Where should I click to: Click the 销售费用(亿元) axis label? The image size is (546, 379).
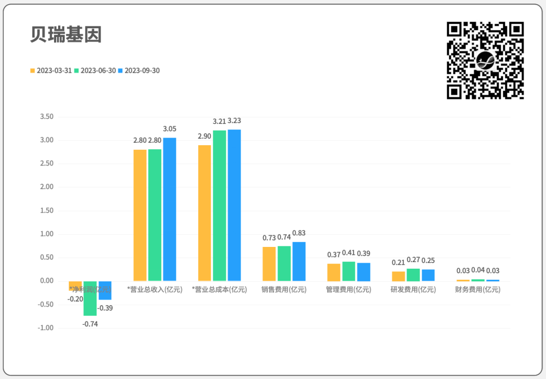284,290
